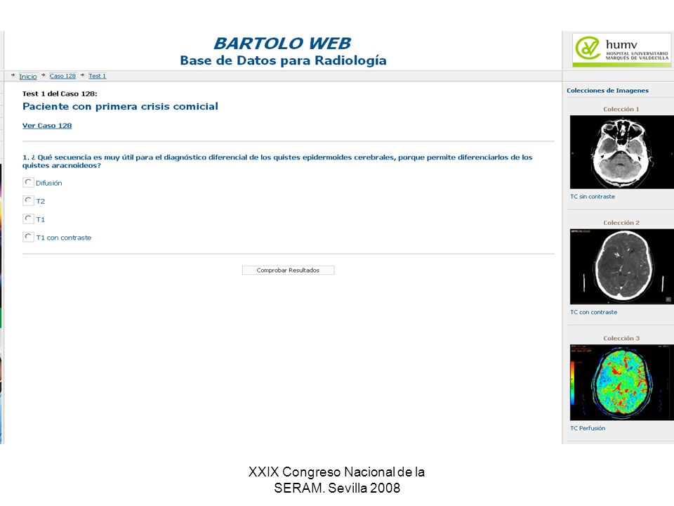Click the TC con contraste caption
This screenshot has width=674, height=506.
(594, 312)
